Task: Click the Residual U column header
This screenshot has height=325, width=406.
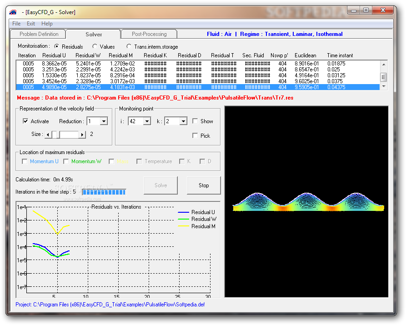Action: coord(54,55)
